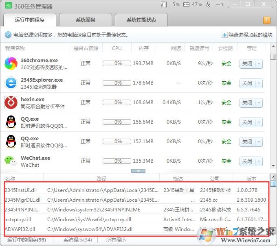This screenshot has height=246, width=277.
Task: Expand 关闭 dropdown arrow for 2345Explorer.exe
Action: pyautogui.click(x=259, y=83)
